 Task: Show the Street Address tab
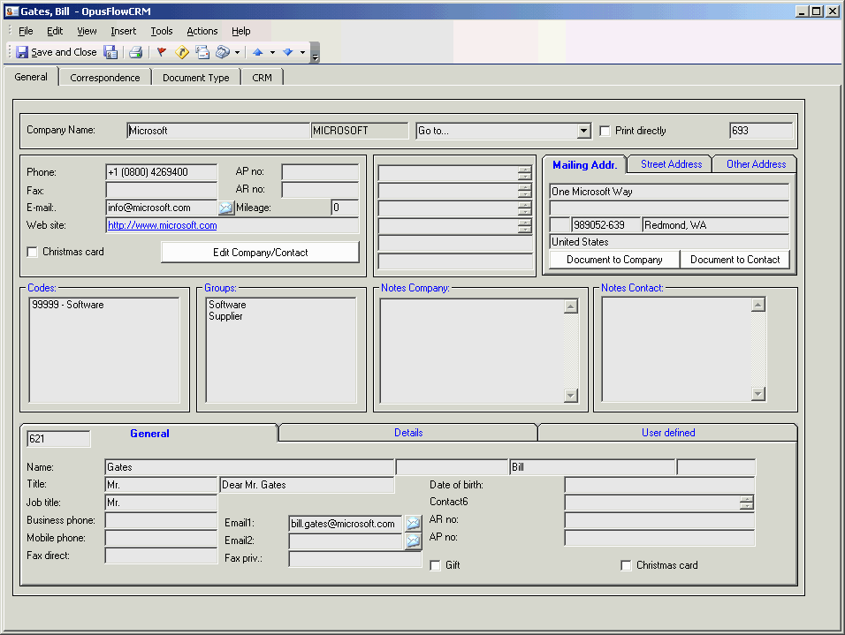[x=672, y=164]
